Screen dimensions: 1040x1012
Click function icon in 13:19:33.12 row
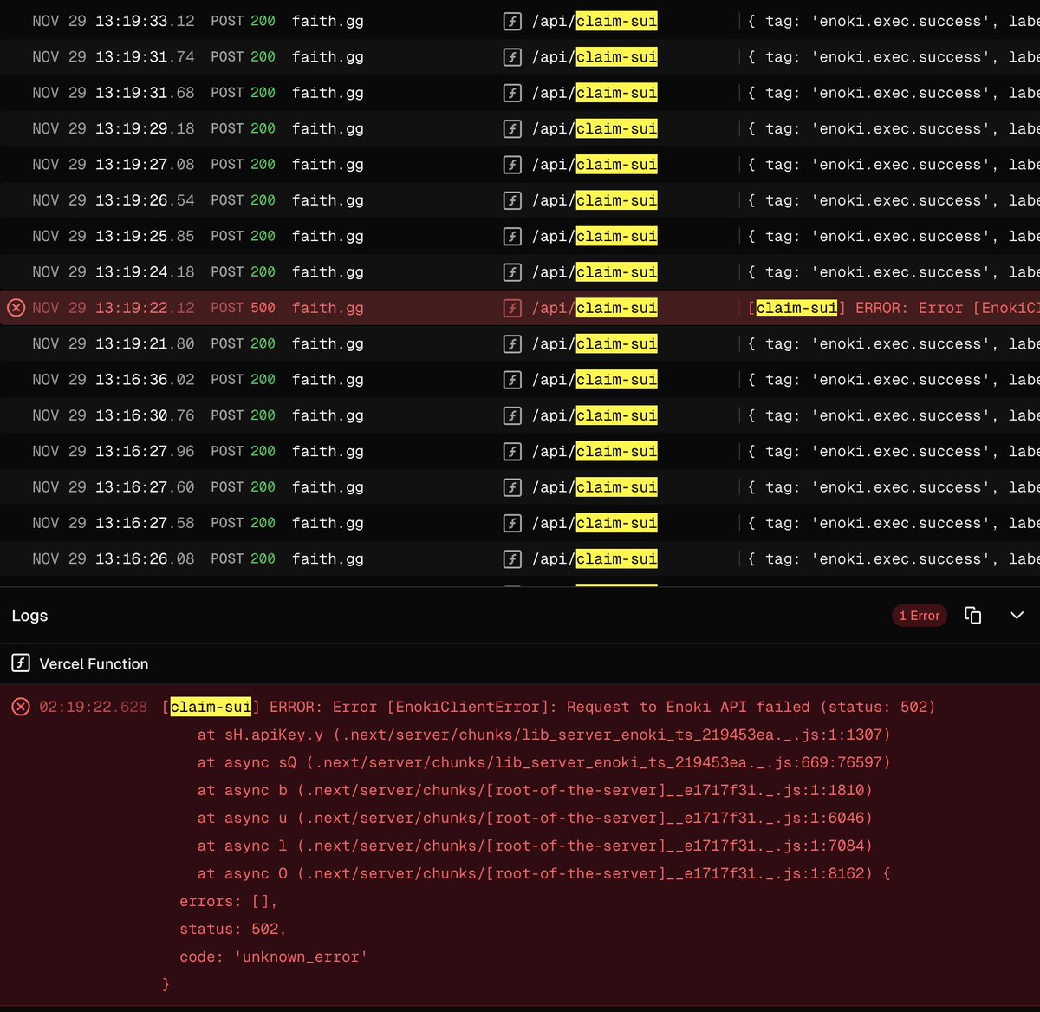click(512, 21)
